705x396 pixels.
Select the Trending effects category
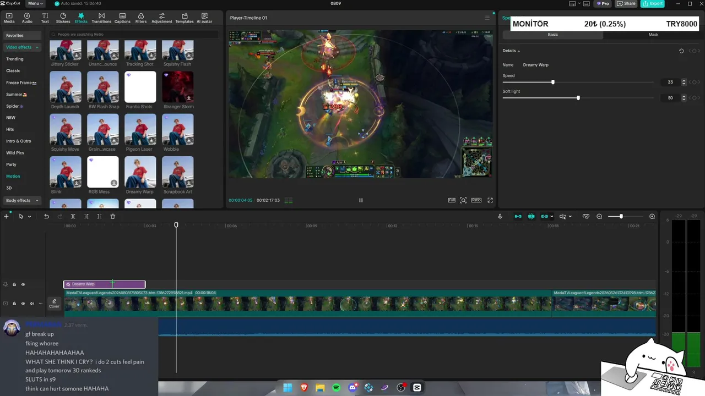[x=15, y=59]
